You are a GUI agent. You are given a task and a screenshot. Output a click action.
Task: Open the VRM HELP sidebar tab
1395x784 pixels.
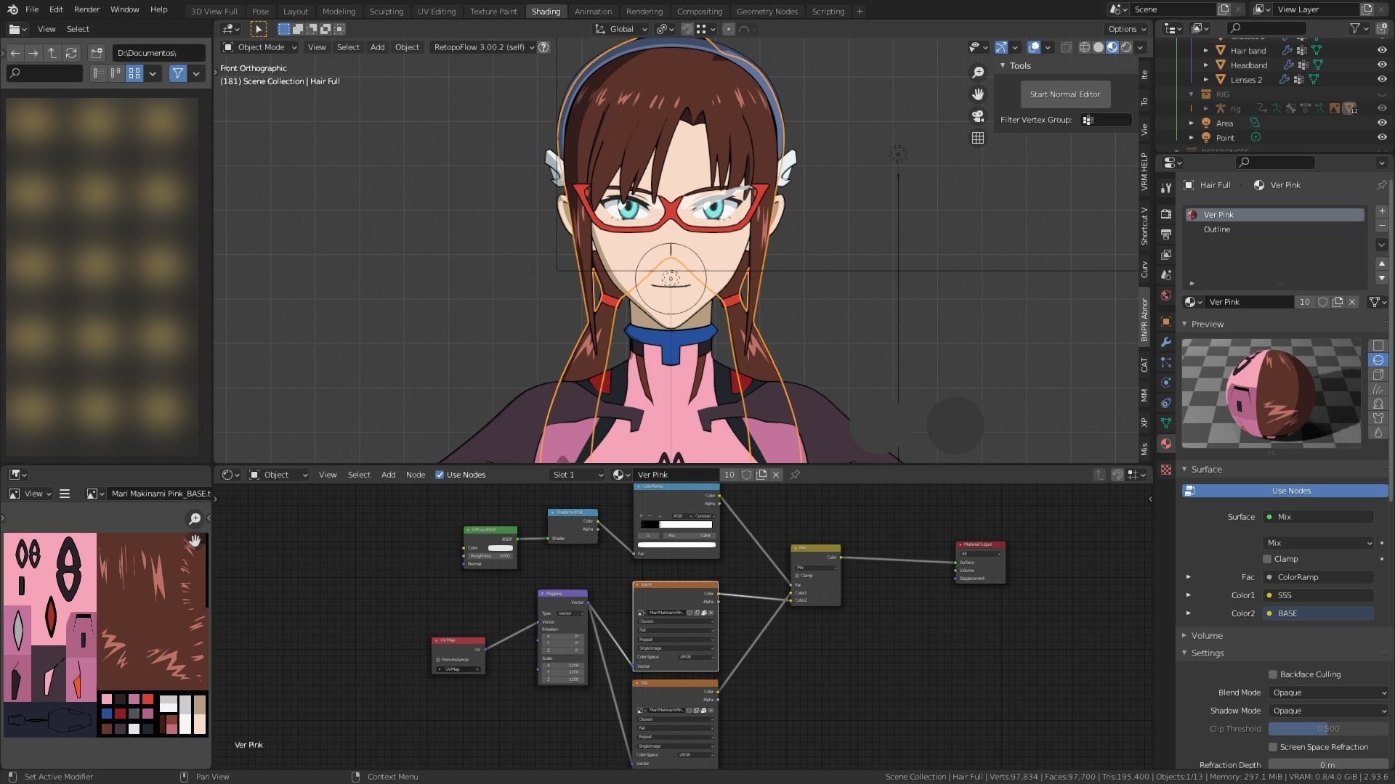click(1144, 172)
